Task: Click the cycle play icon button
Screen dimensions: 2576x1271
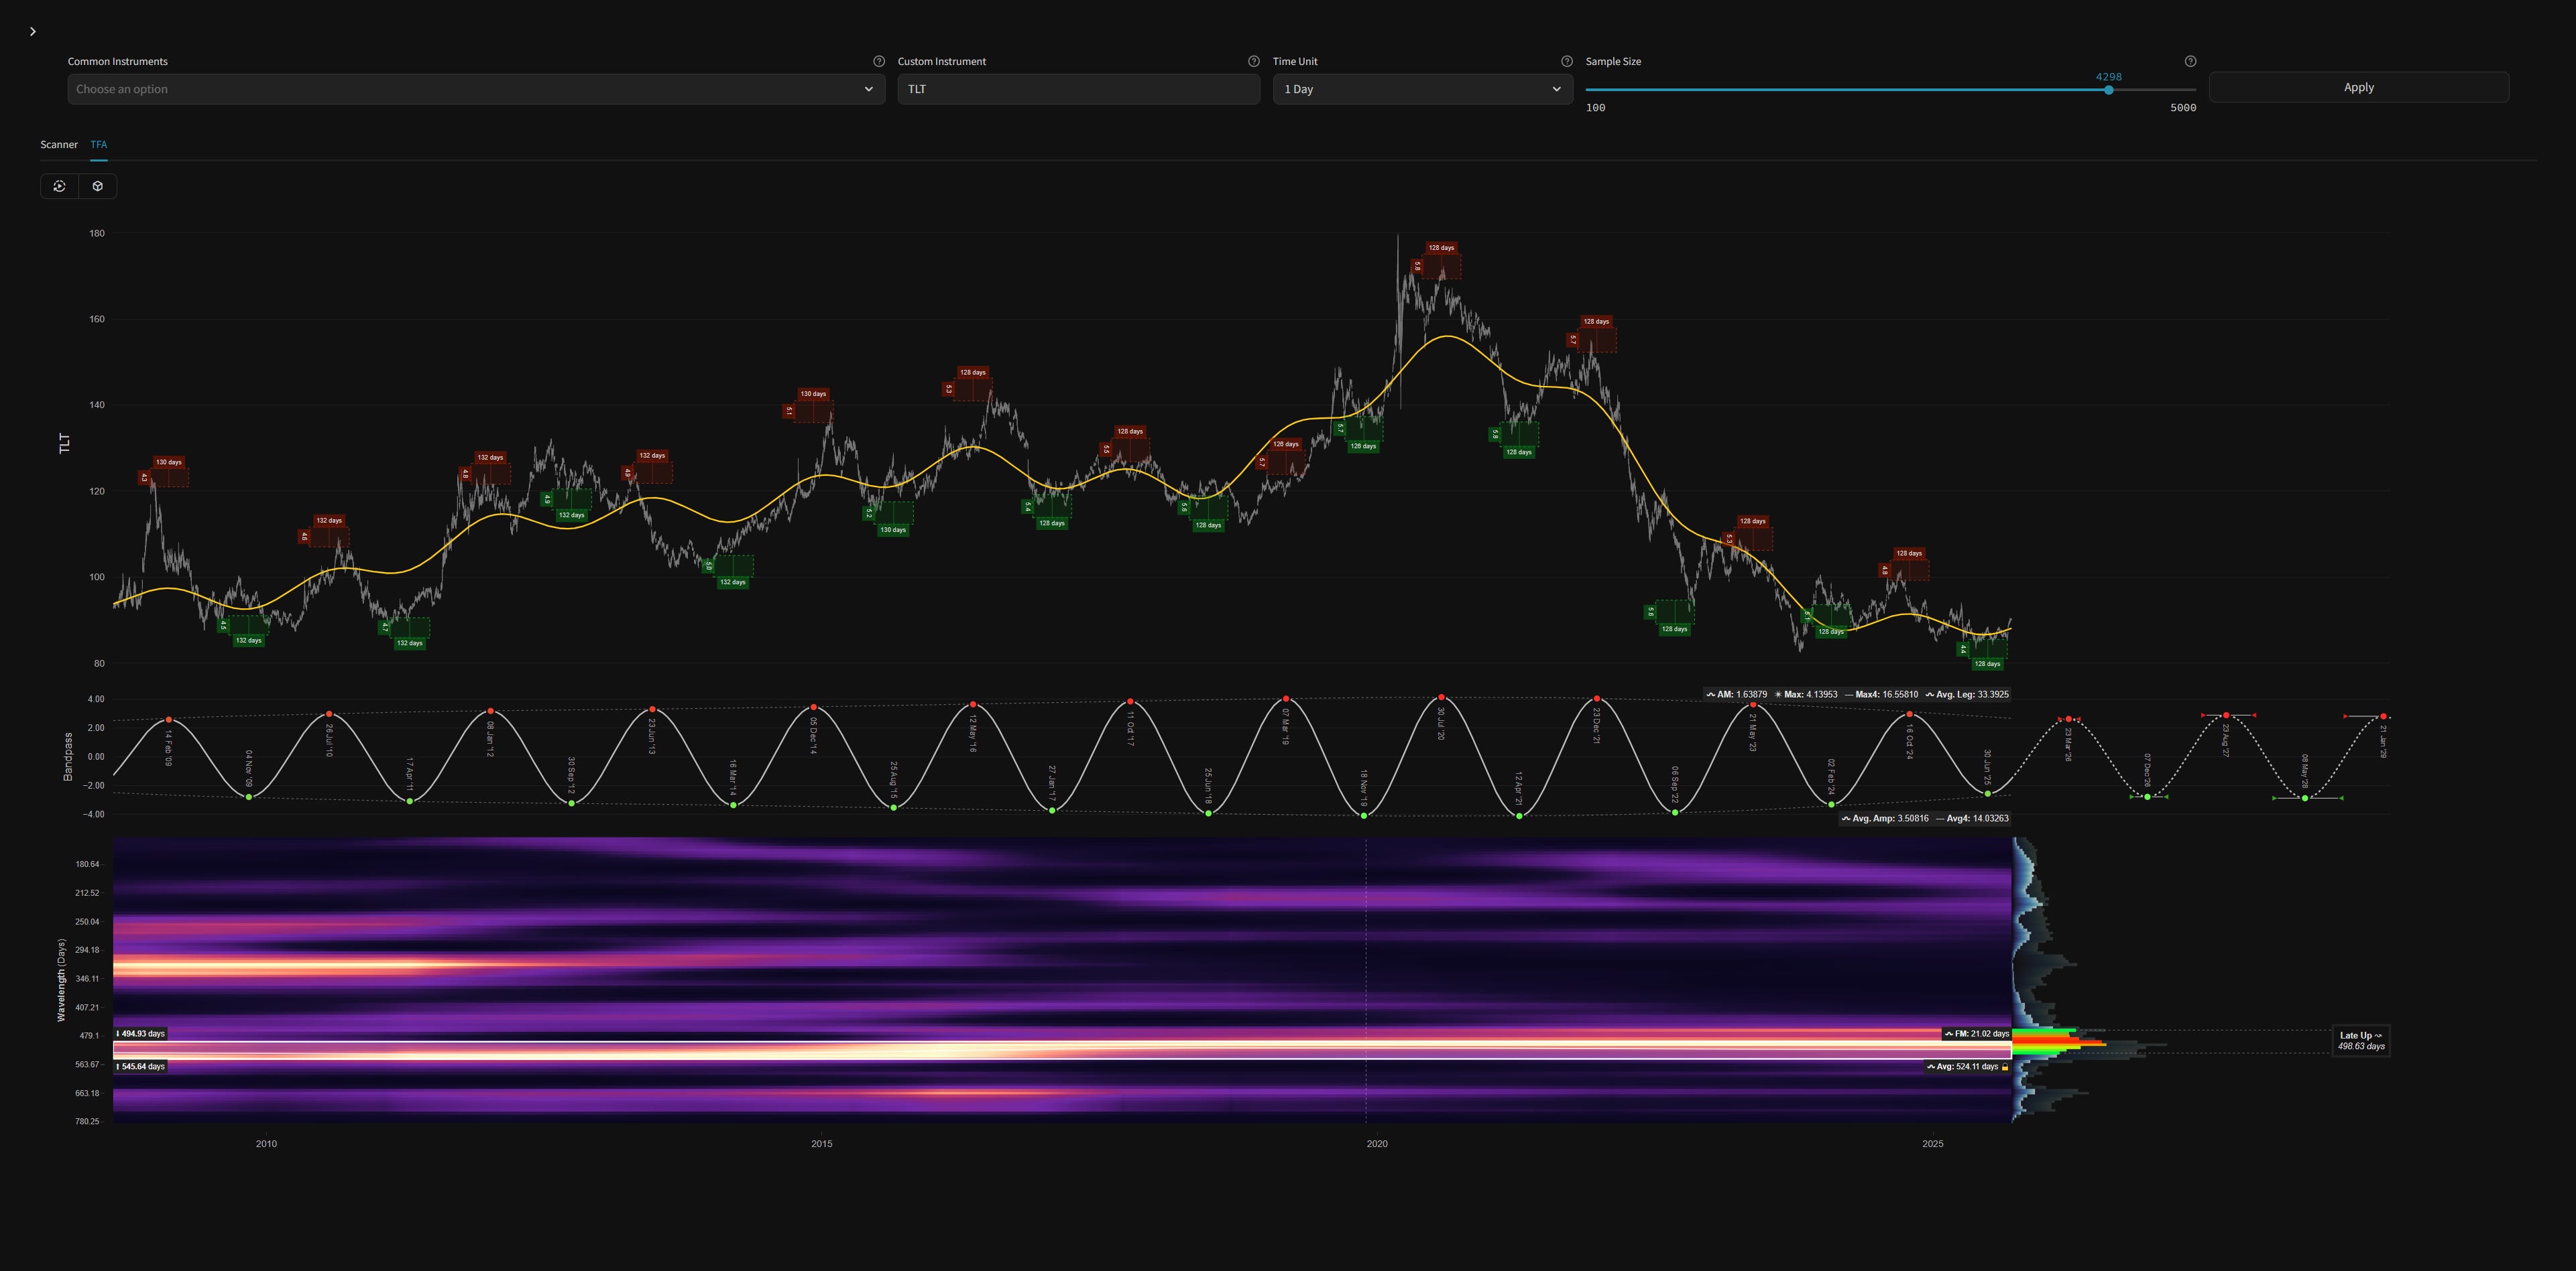Action: [x=60, y=186]
